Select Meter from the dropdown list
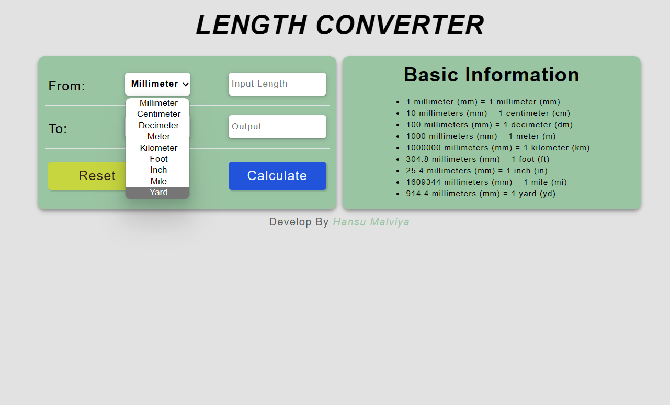 [158, 136]
